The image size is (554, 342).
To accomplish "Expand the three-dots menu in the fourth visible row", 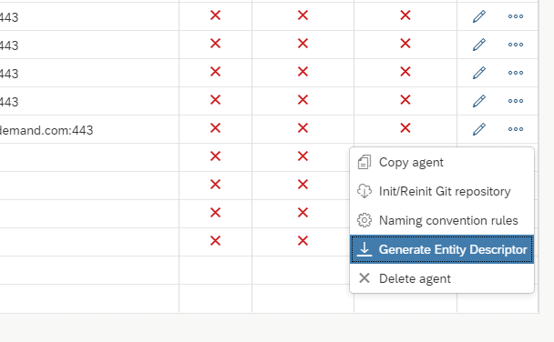I will [x=516, y=101].
